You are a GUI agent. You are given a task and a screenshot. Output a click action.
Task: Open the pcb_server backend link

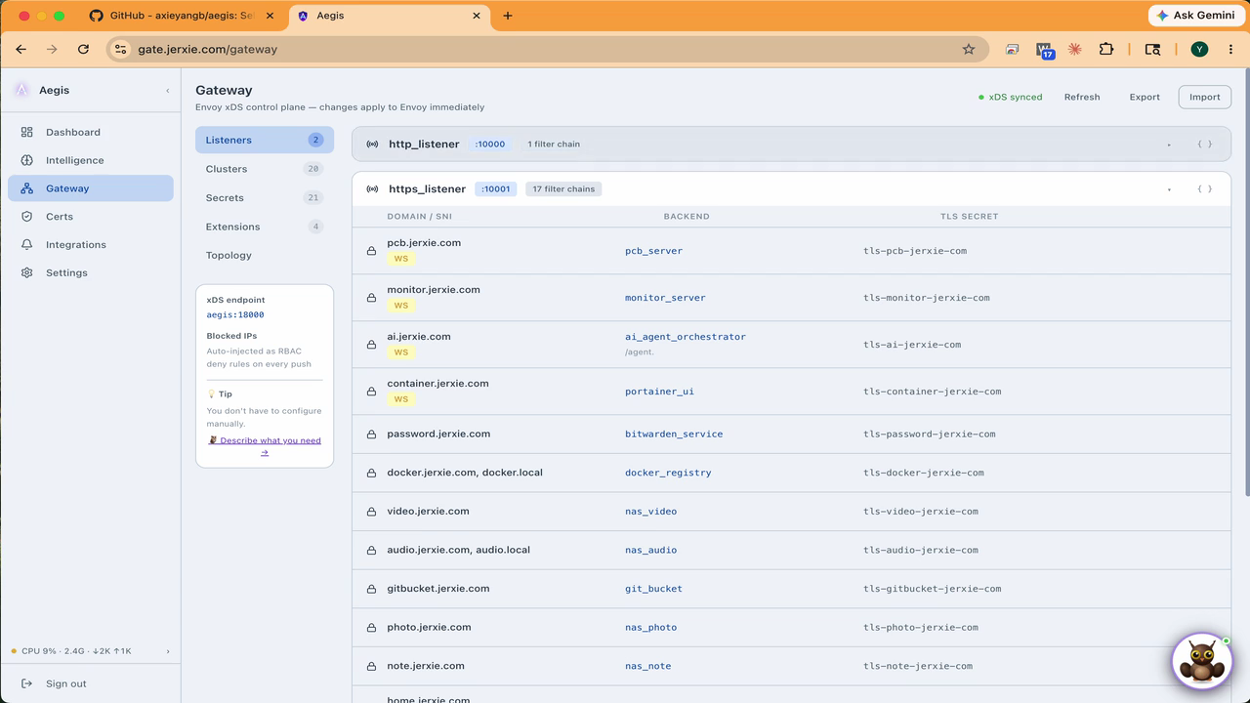(x=653, y=251)
